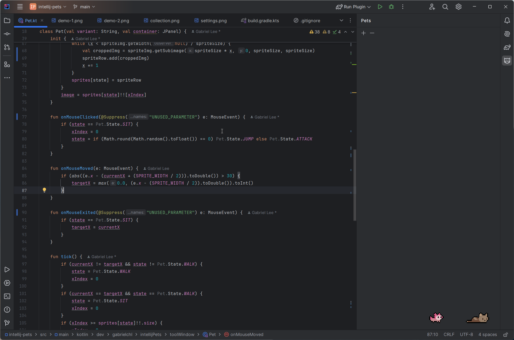Open UTF-8 encoding selector
This screenshot has width=514, height=340.
coord(466,335)
